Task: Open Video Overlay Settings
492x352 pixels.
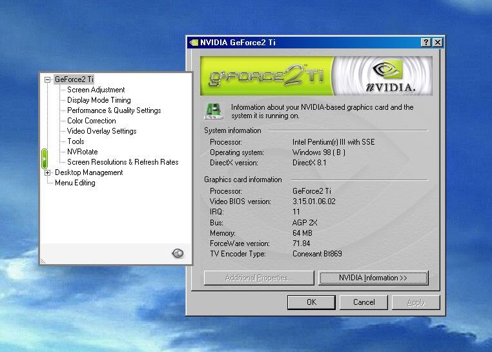Action: pyautogui.click(x=101, y=131)
